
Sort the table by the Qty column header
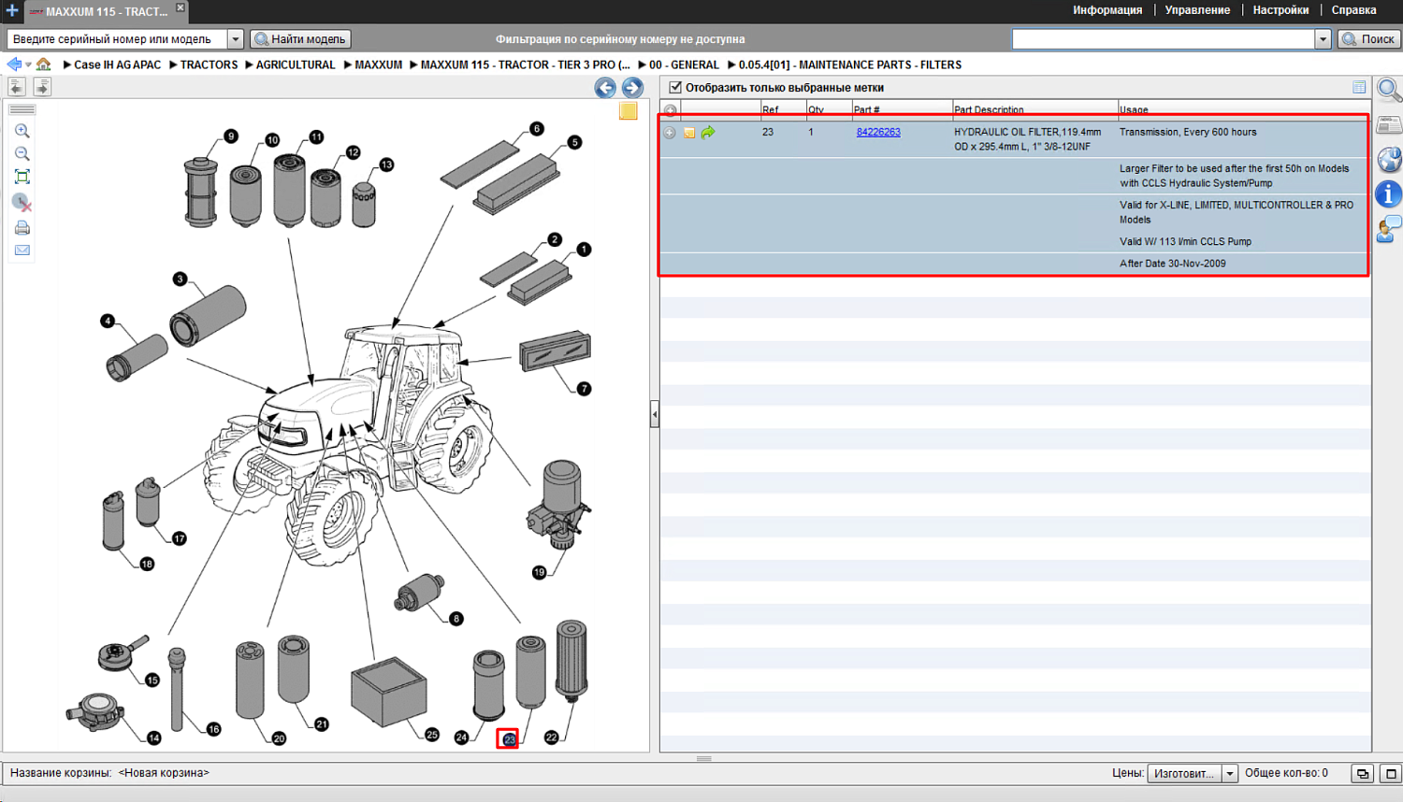tap(829, 109)
